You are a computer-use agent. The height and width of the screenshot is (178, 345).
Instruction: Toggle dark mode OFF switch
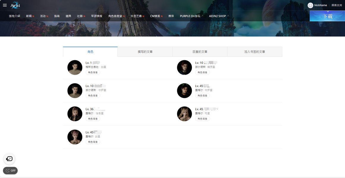click(10, 171)
